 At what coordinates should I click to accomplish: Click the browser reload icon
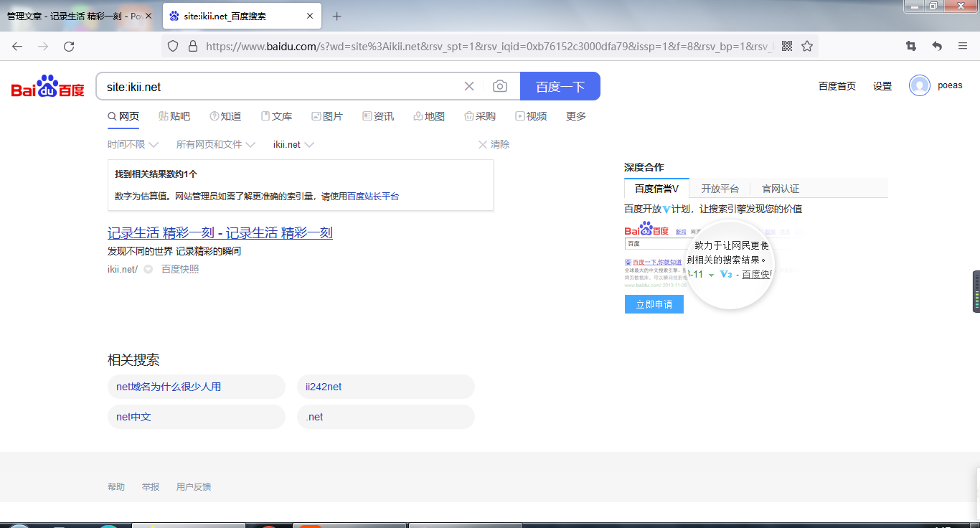(69, 47)
